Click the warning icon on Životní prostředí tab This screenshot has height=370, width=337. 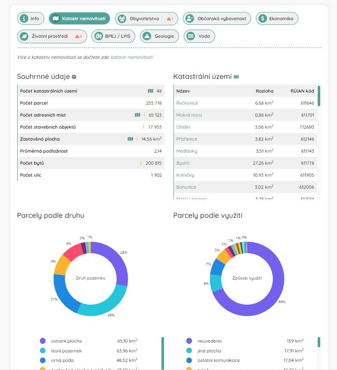[x=77, y=36]
